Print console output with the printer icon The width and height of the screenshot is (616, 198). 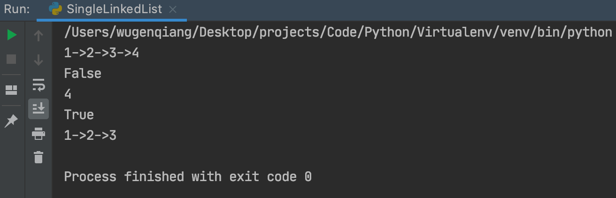tap(38, 134)
